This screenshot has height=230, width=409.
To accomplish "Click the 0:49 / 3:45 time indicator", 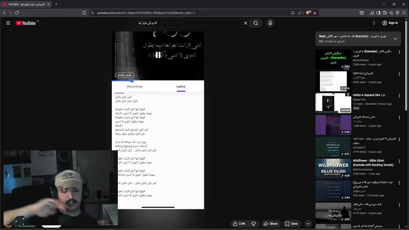I will pos(125,75).
